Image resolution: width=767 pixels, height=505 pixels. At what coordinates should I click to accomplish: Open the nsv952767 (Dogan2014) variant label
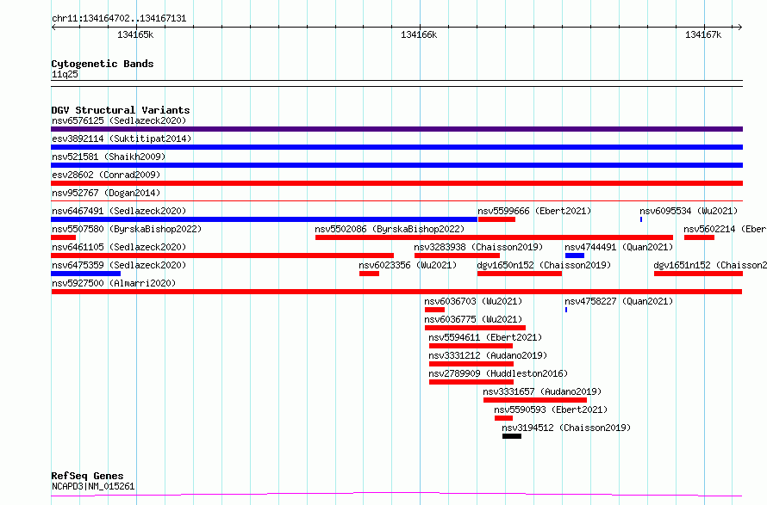click(106, 193)
